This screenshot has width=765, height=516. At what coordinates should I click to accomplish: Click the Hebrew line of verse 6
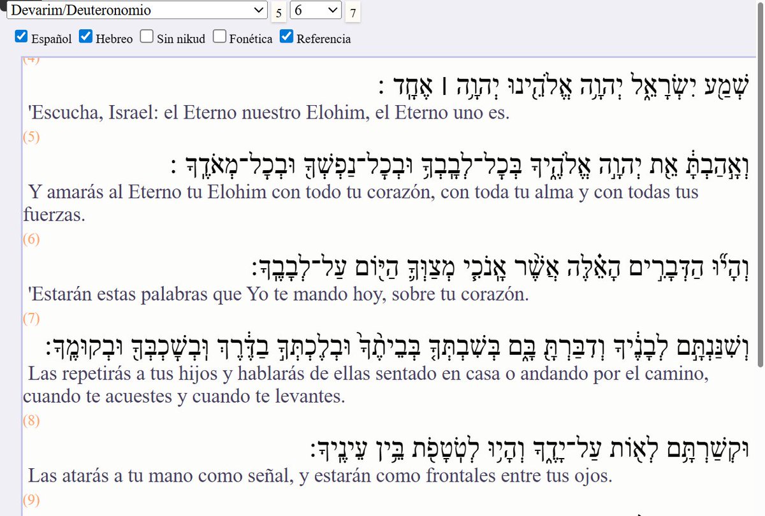click(x=501, y=268)
